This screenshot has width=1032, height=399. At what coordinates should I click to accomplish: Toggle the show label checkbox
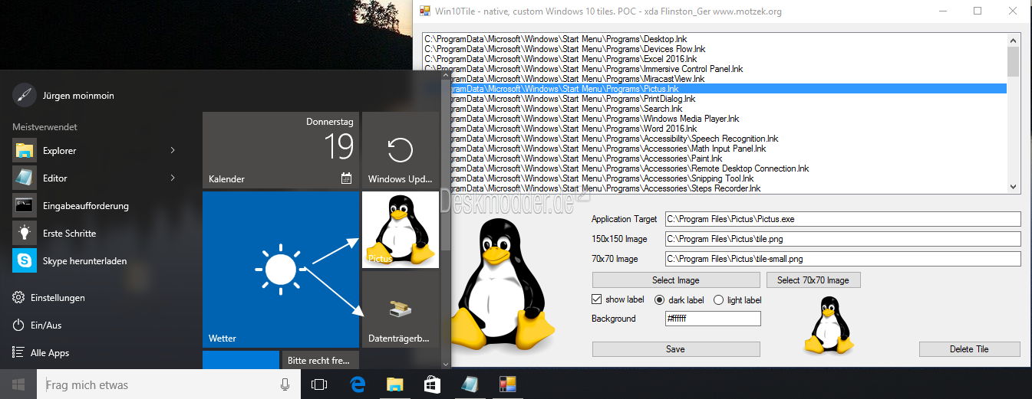(597, 299)
